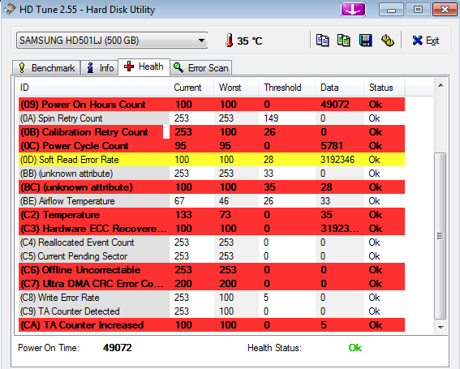Screen dimensions: 460x369
Task: Select the (C5) Current Pending Sector row
Action: (x=212, y=256)
